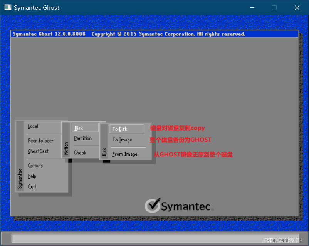Click the Symantec Ghost window icon
The image size is (309, 246).
pyautogui.click(x=8, y=7)
